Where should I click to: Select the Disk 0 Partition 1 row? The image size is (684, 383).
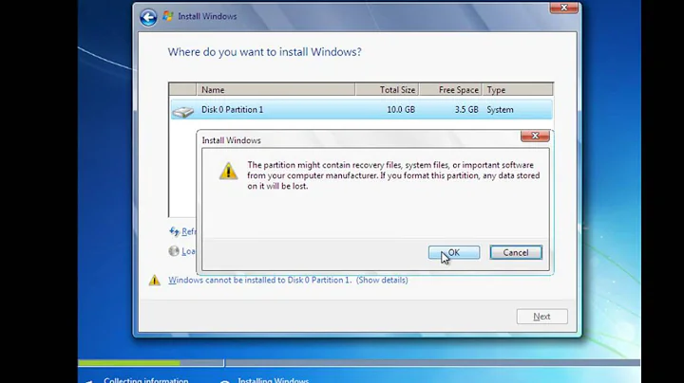point(361,110)
